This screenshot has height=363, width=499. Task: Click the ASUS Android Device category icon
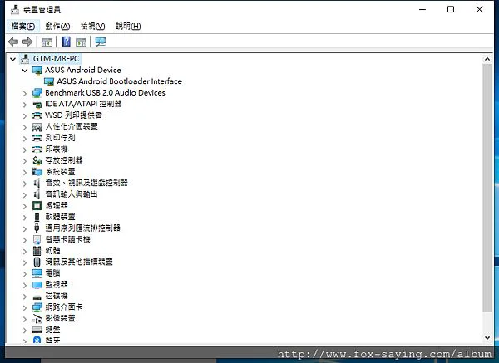point(37,71)
